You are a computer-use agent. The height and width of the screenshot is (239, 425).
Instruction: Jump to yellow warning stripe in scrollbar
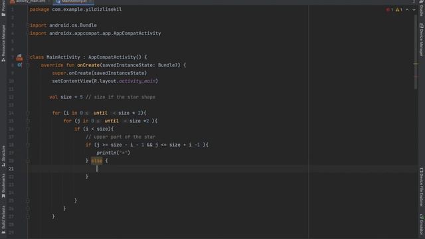416,64
